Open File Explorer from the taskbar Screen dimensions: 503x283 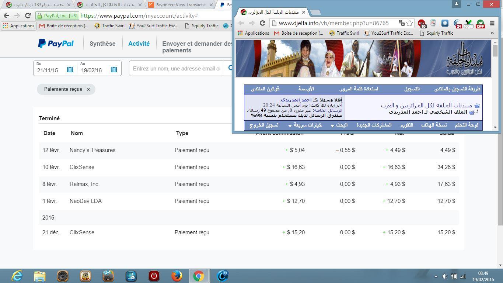(40, 276)
